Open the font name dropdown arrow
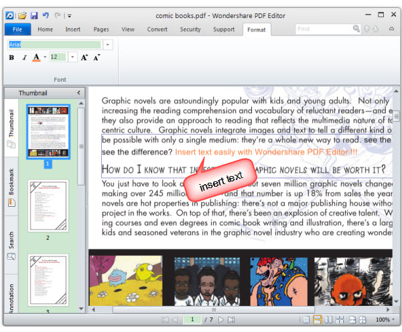The height and width of the screenshot is (332, 402). [x=108, y=45]
